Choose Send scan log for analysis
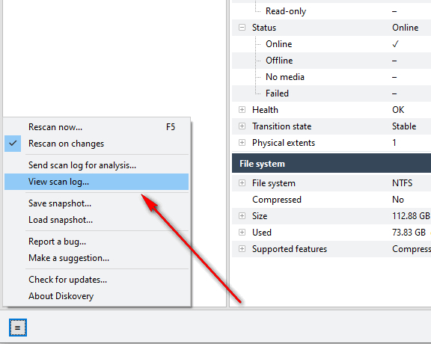The height and width of the screenshot is (344, 431). 97,165
